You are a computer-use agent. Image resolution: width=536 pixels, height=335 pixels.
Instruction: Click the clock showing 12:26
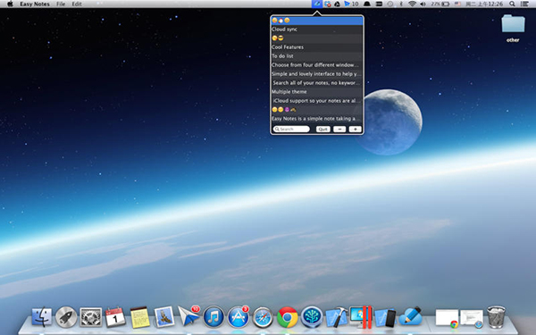coord(484,4)
